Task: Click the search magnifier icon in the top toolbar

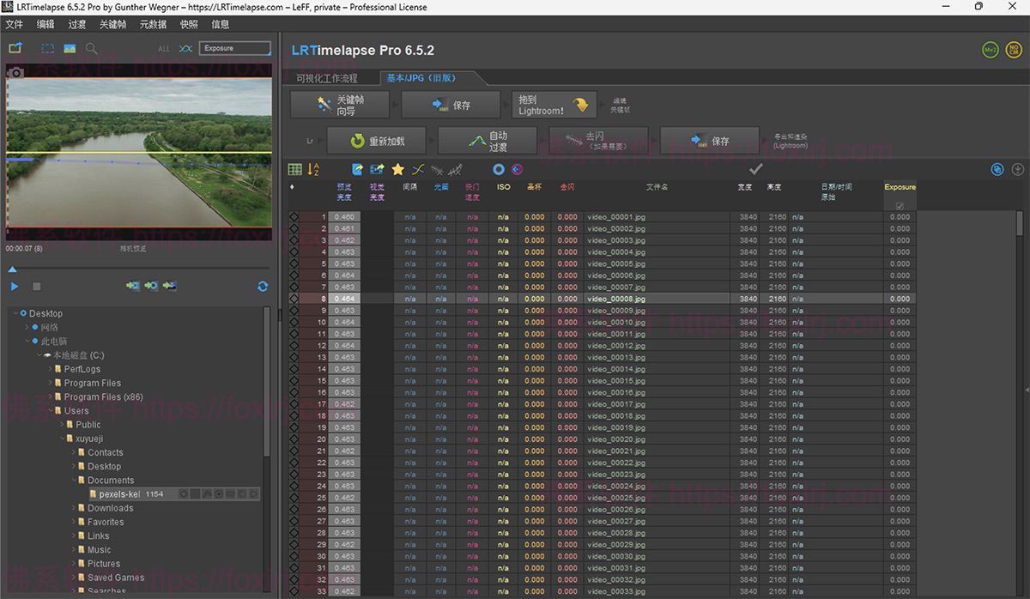Action: [x=90, y=50]
